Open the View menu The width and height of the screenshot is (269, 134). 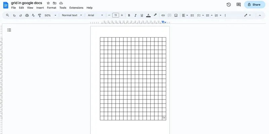click(30, 8)
